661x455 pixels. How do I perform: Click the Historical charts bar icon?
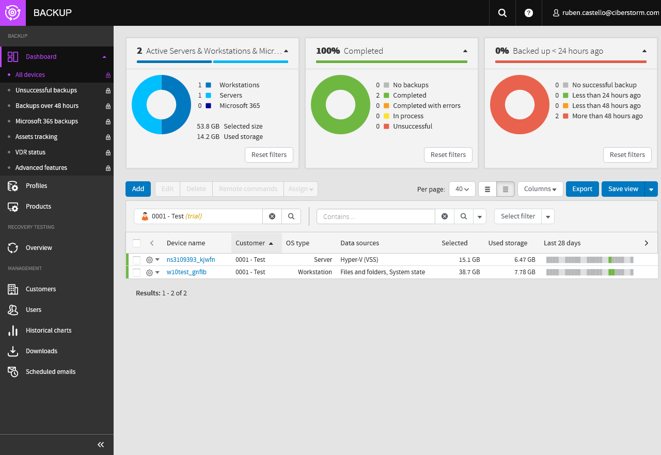[13, 331]
